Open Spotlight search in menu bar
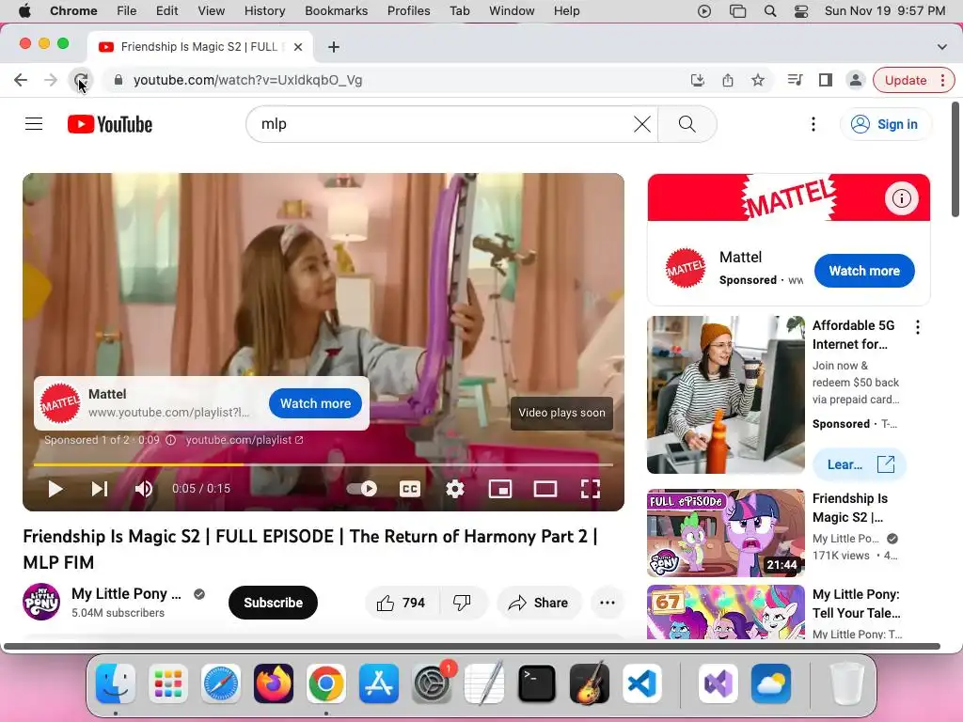The width and height of the screenshot is (963, 722). (x=769, y=11)
